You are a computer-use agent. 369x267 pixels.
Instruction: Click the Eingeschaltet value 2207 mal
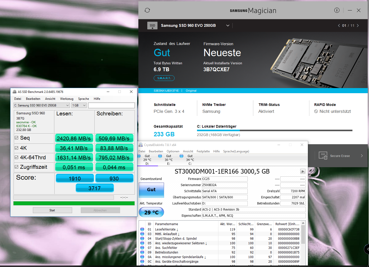pos(293,197)
